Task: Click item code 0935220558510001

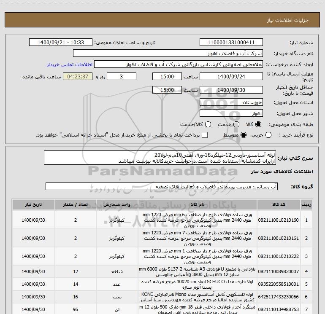Action: [279, 284]
